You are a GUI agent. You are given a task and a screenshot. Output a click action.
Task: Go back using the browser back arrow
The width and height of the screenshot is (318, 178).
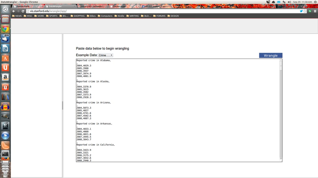[14, 11]
